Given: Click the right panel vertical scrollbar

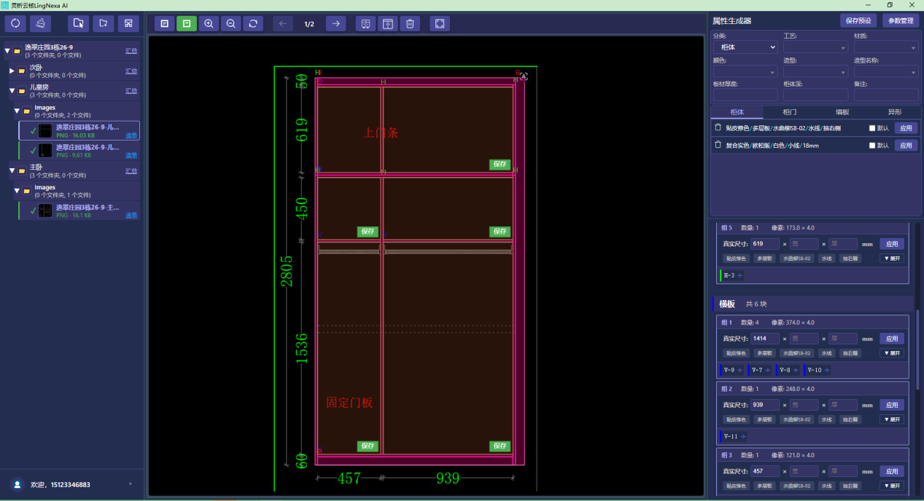Looking at the screenshot, I should (917, 350).
